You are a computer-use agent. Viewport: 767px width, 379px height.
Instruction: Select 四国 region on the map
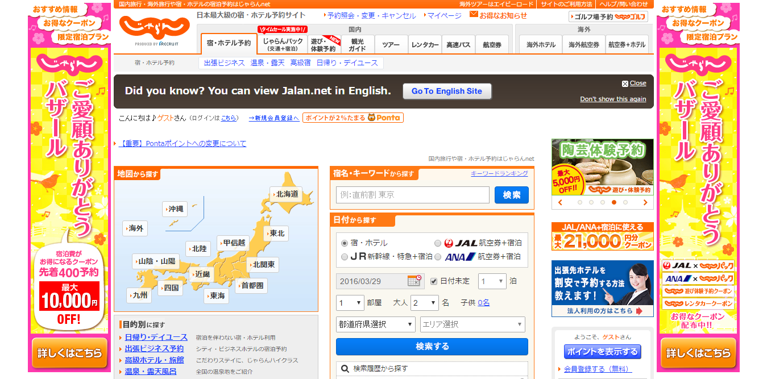(170, 288)
